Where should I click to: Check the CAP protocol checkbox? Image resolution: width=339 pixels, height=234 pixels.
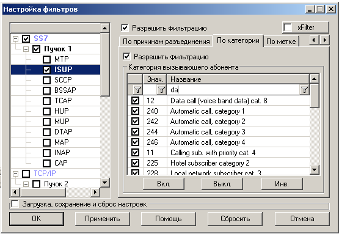(46, 163)
